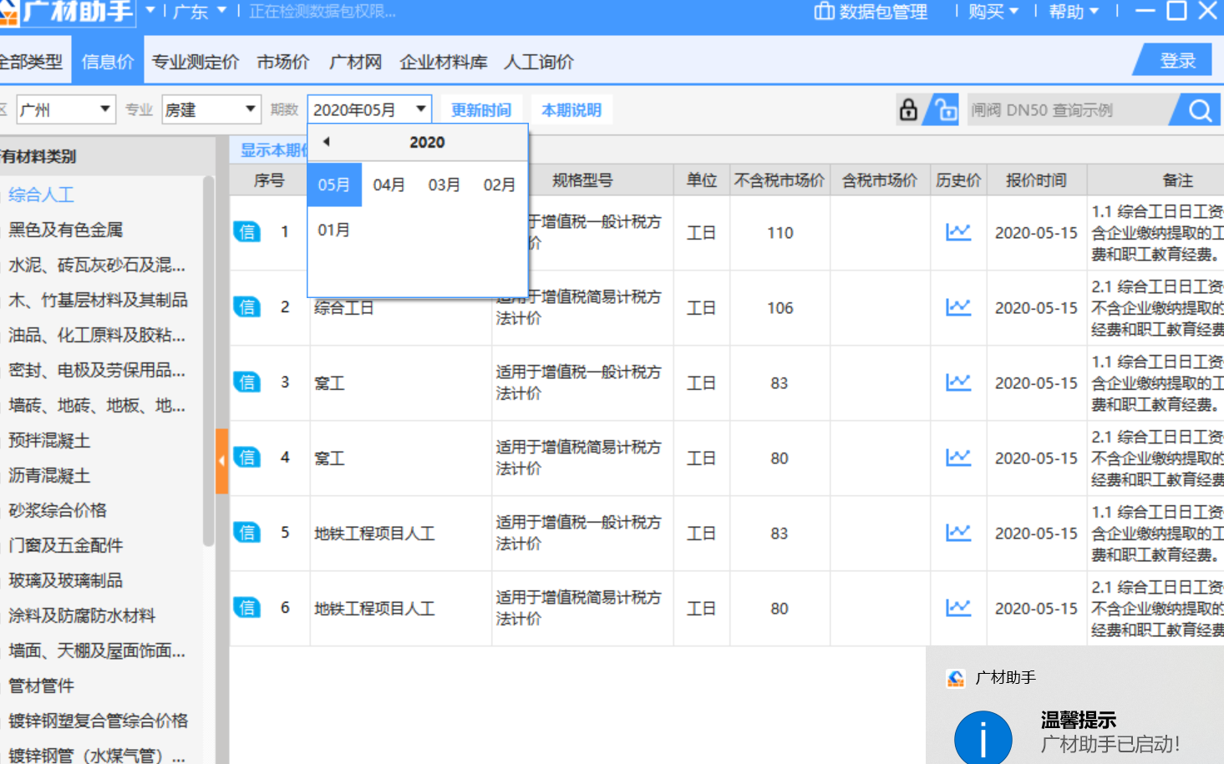The width and height of the screenshot is (1224, 764).
Task: Select 黑色及有色金属 category
Action: coord(66,230)
